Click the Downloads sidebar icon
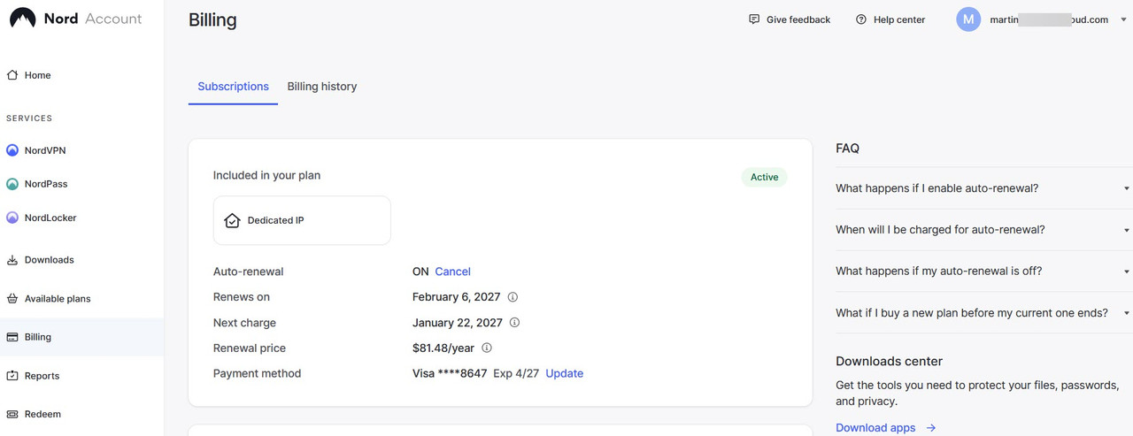 tap(12, 260)
